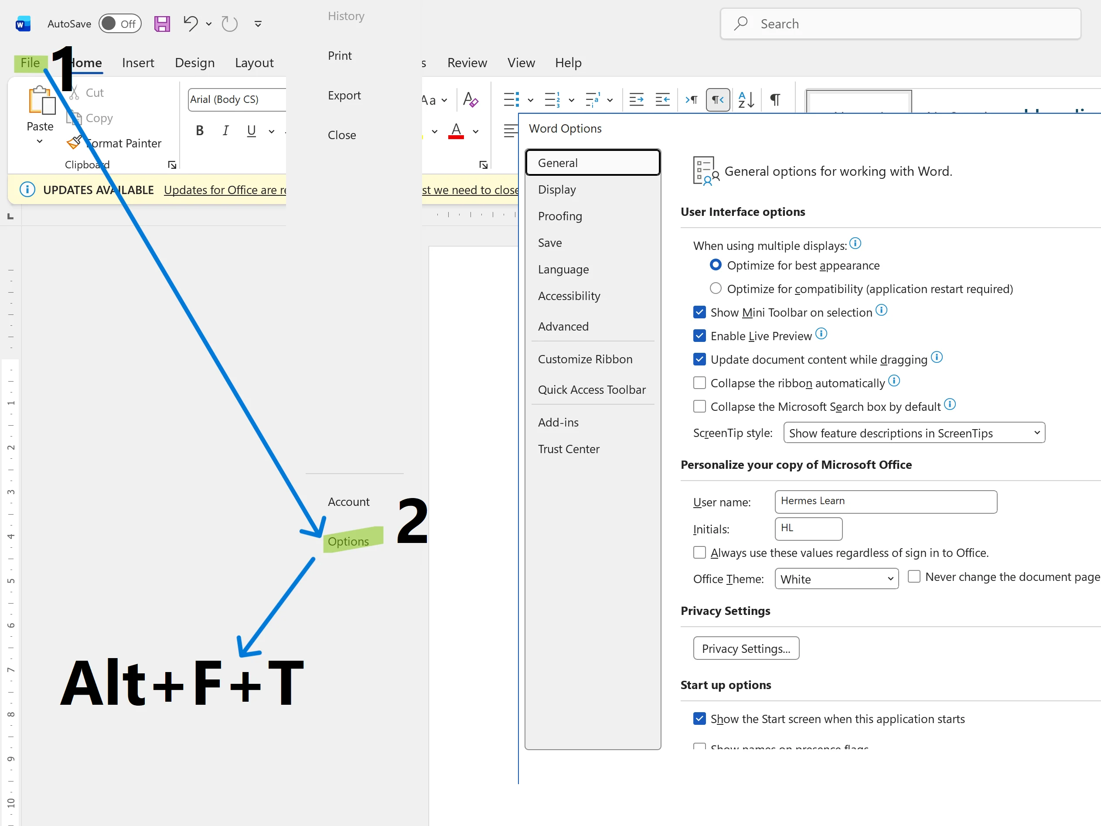Undo the last action
Viewport: 1101px width, 826px height.
tap(191, 24)
